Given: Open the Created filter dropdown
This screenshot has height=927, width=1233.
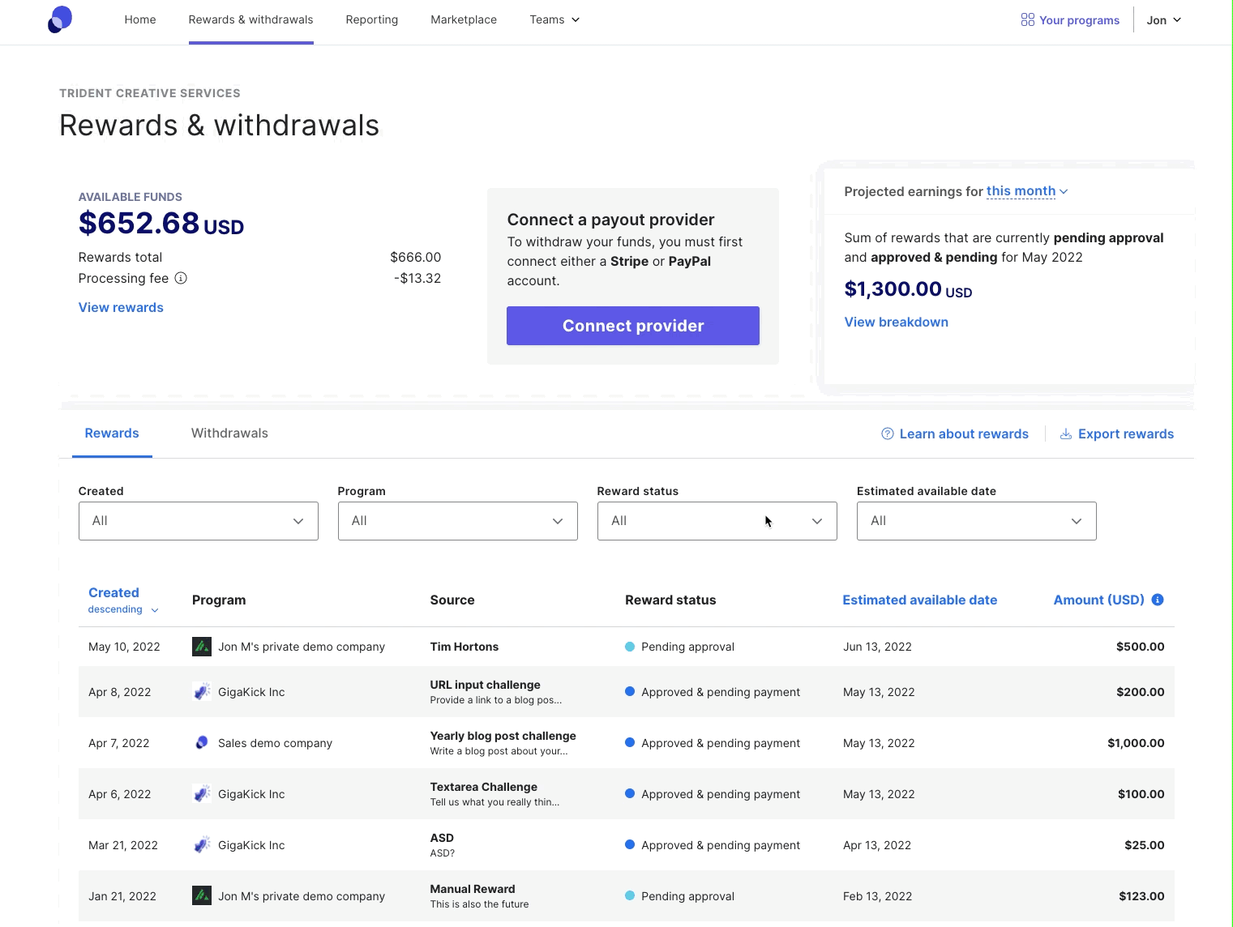Looking at the screenshot, I should click(x=199, y=521).
